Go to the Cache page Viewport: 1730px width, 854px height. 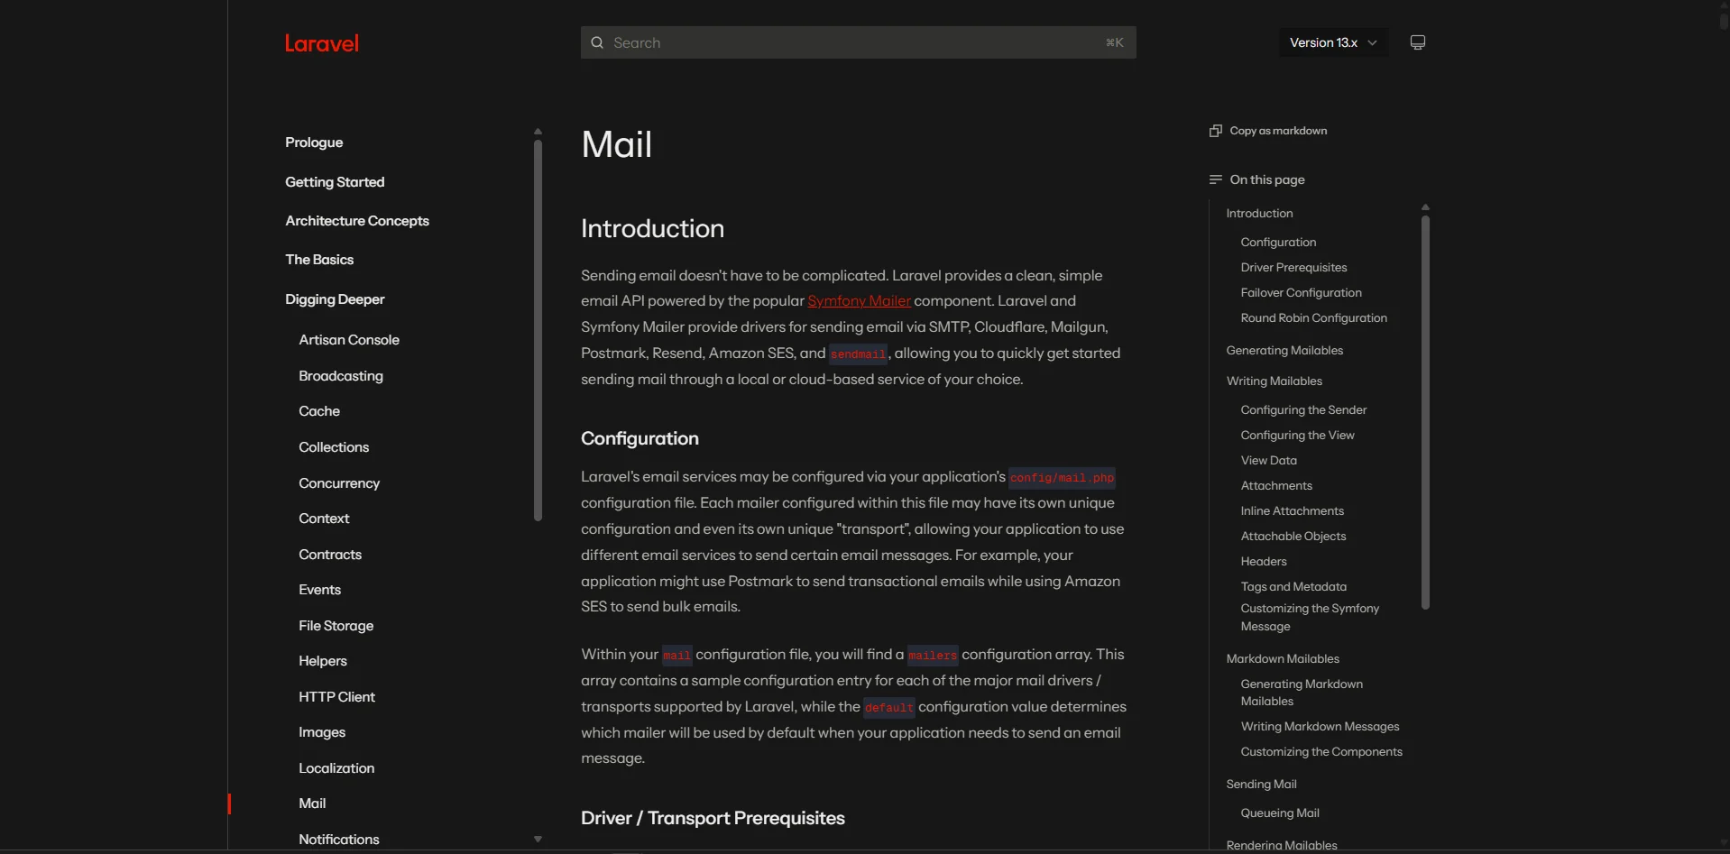(x=319, y=411)
